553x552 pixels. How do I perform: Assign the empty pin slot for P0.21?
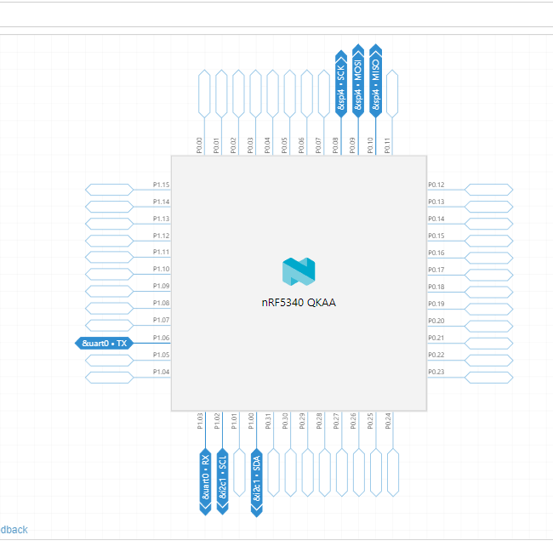(x=489, y=343)
